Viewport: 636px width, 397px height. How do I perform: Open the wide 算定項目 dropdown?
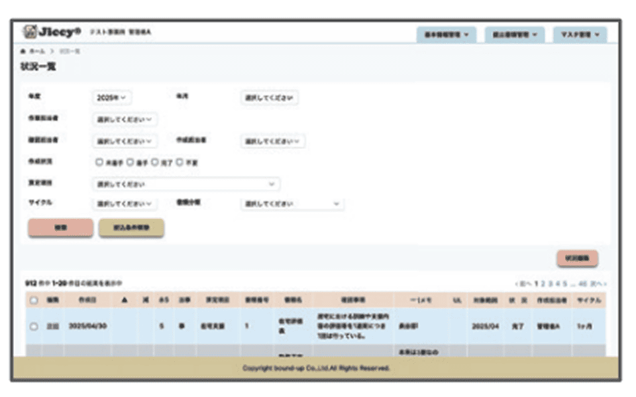(185, 183)
